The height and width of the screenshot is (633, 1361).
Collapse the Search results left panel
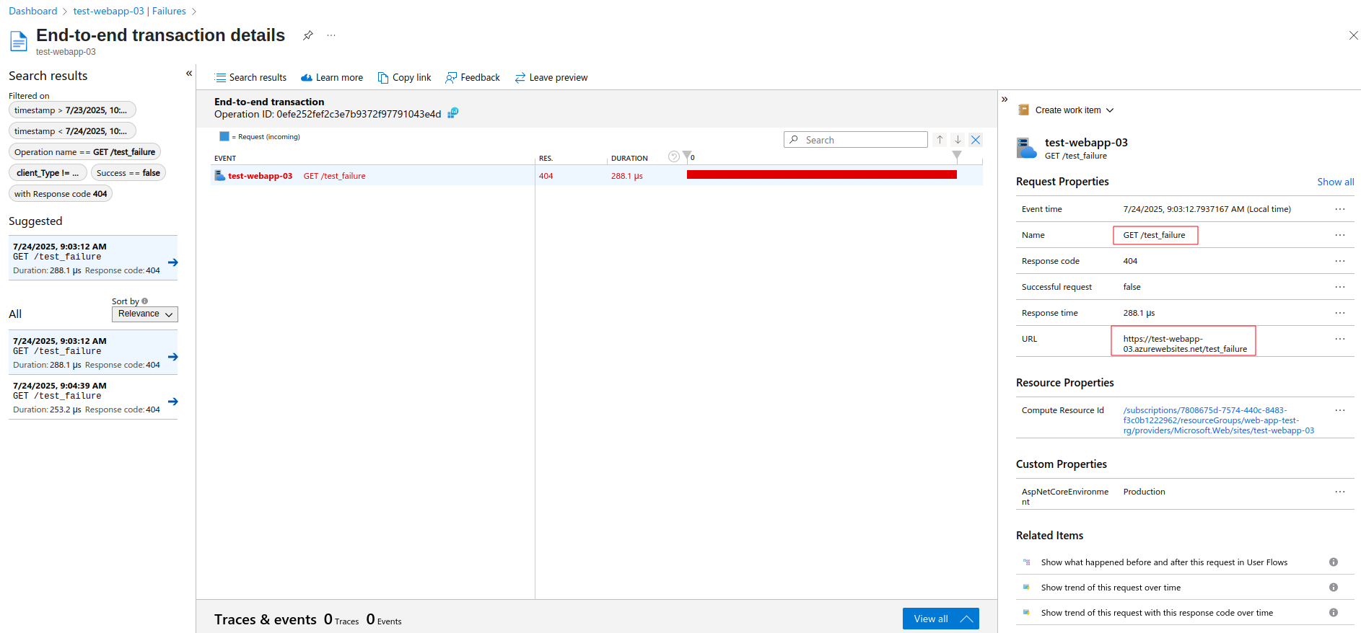tap(189, 74)
